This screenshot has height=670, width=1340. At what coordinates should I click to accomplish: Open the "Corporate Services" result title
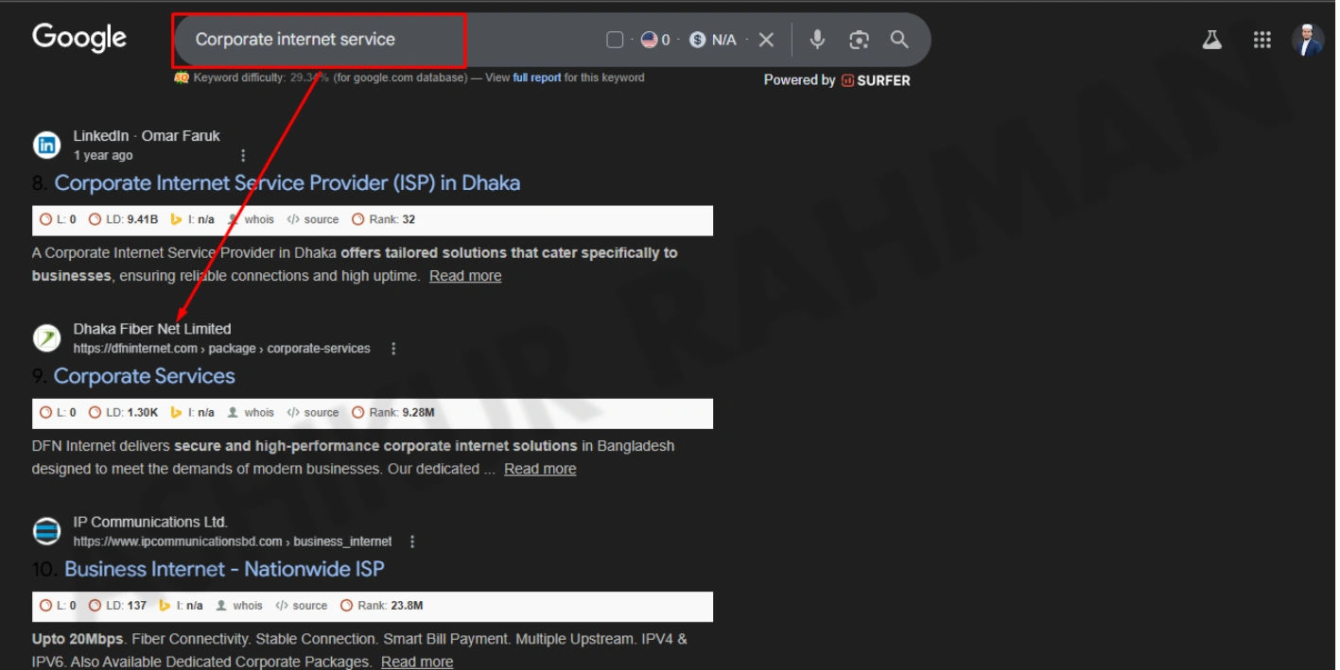144,376
